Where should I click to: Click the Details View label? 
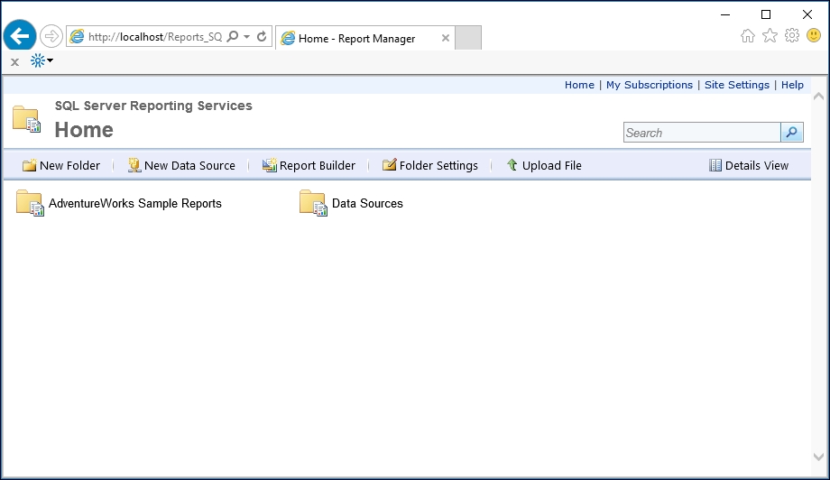pyautogui.click(x=756, y=166)
